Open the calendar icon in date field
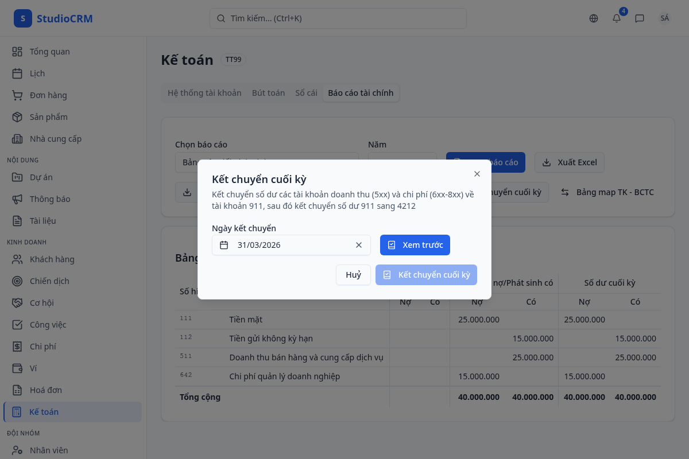The image size is (689, 459). click(224, 245)
